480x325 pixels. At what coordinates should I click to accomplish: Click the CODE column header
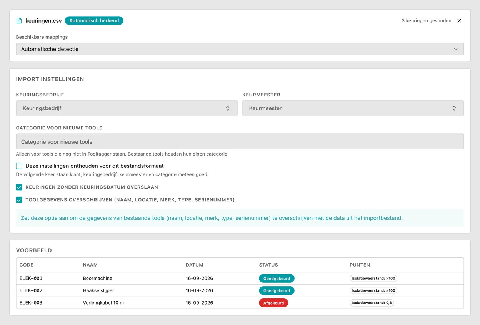(x=27, y=265)
